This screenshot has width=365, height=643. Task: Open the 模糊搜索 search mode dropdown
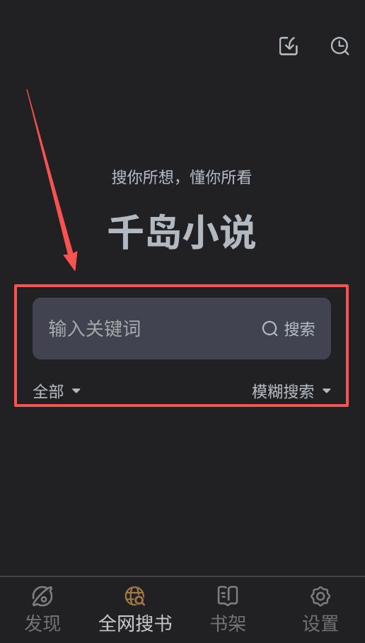(291, 391)
